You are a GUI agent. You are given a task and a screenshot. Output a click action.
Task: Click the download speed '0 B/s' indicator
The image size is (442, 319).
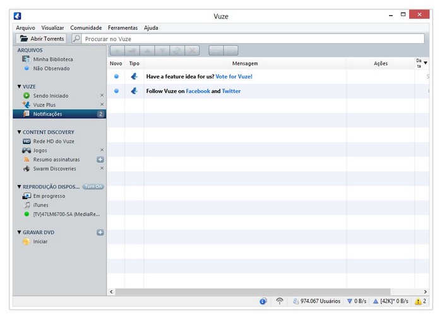(x=357, y=301)
